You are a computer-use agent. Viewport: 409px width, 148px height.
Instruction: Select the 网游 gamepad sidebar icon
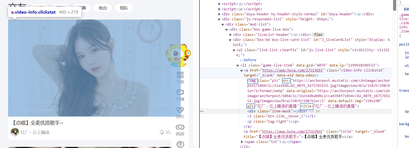coord(180,127)
